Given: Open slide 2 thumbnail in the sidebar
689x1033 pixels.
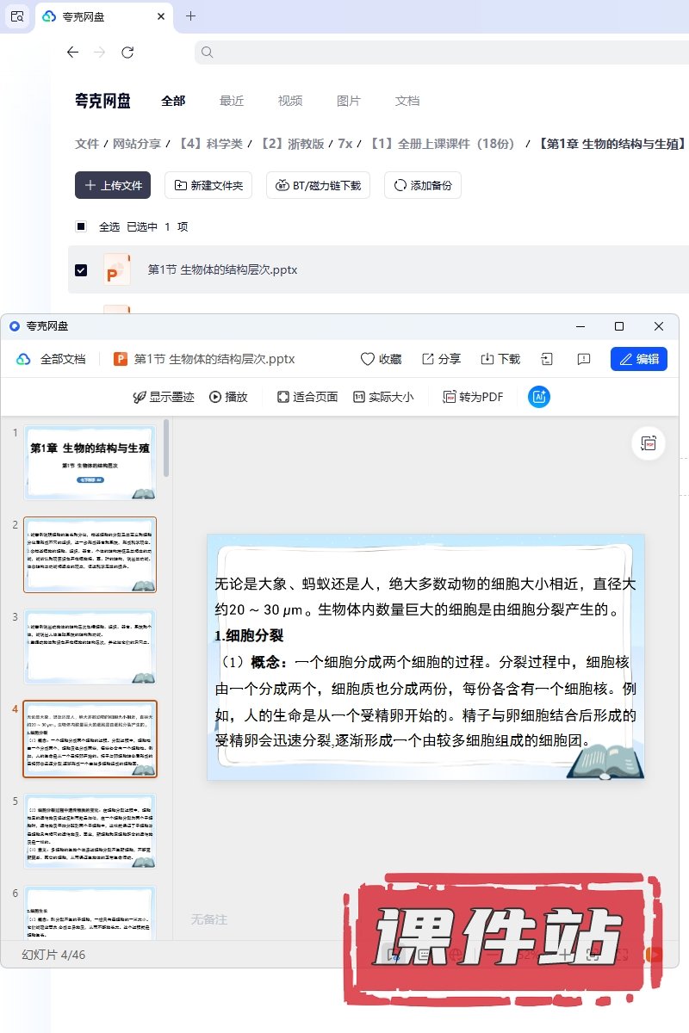Looking at the screenshot, I should coord(90,554).
